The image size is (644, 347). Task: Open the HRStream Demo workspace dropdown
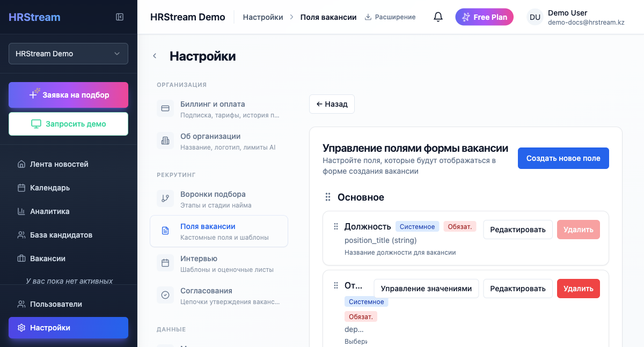(68, 54)
